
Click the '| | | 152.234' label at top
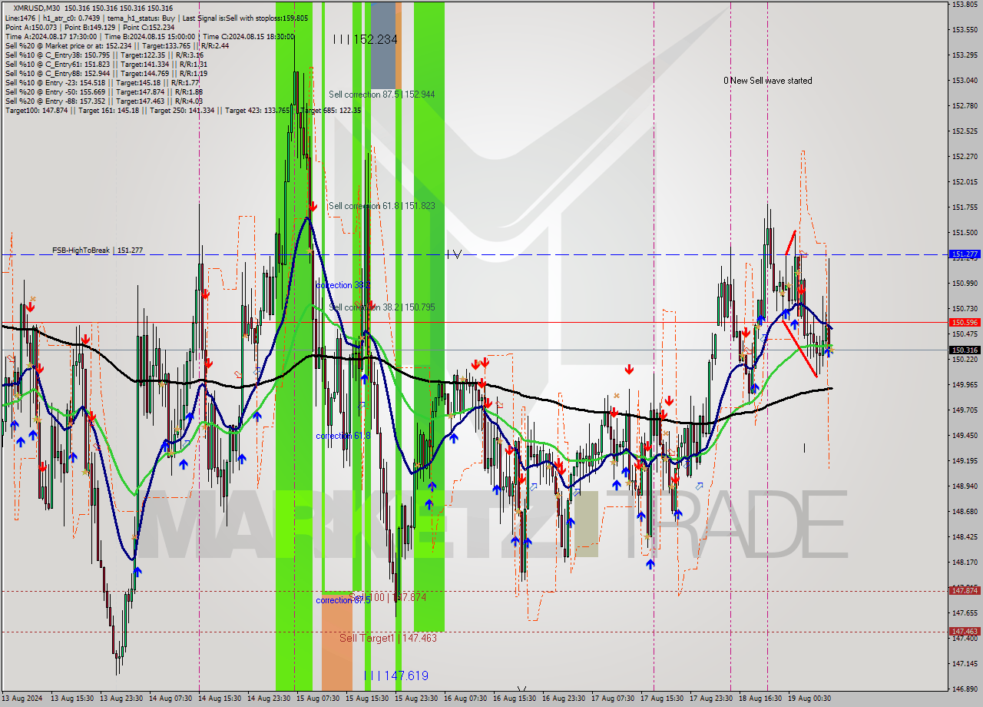366,39
